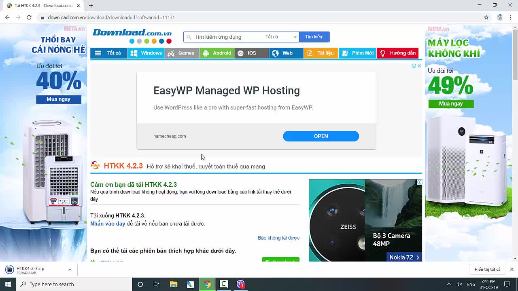518x291 pixels.
Task: Open the Windows Action Center notifications
Action: pyautogui.click(x=507, y=284)
